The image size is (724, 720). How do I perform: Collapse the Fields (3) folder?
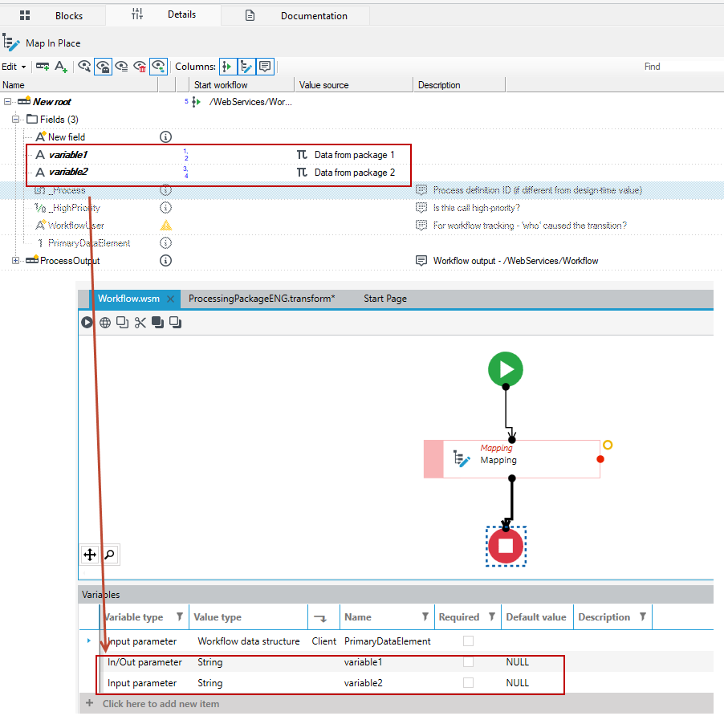click(x=16, y=119)
